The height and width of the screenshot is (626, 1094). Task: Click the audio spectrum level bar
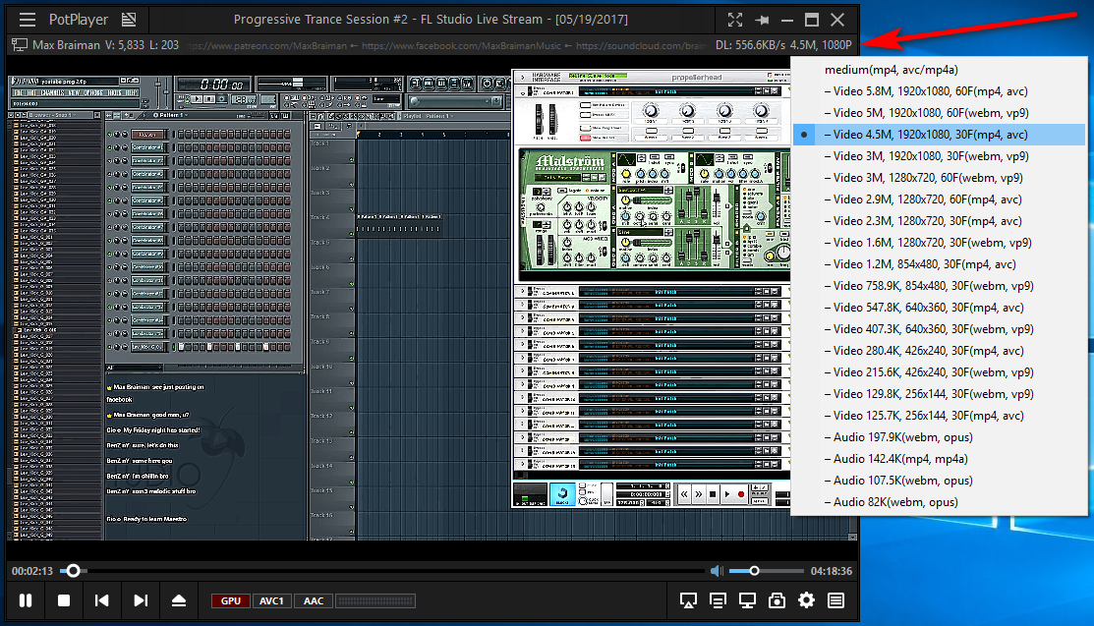(x=375, y=600)
